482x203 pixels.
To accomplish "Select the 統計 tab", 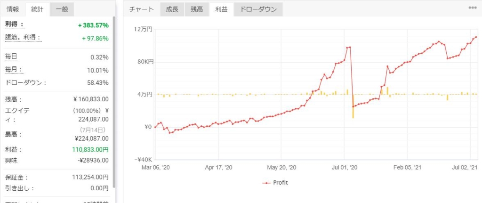I will [37, 9].
